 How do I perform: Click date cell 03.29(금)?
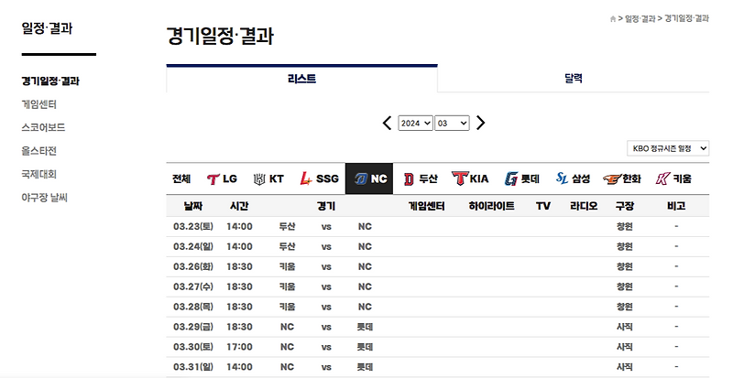[x=193, y=327]
